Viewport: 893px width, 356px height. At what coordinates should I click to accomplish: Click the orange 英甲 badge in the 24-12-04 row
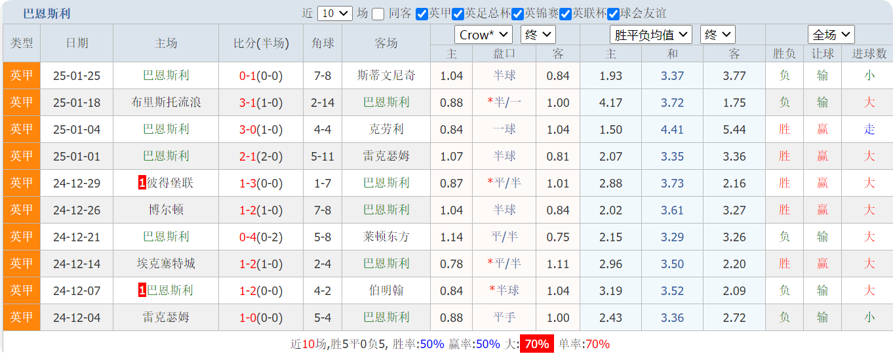click(22, 317)
